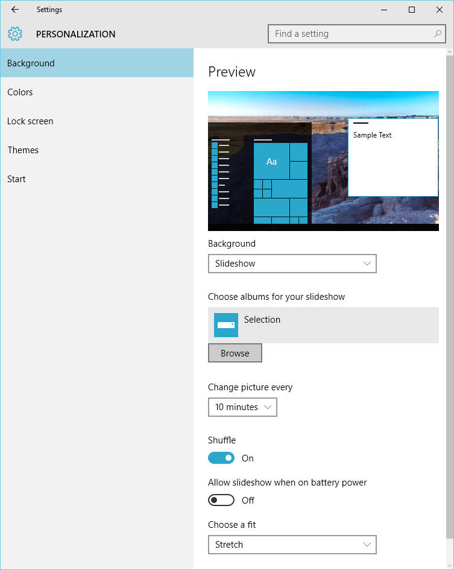454x570 pixels.
Task: Expand the Change picture every dropdown
Action: 242,407
